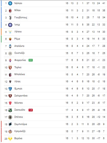Screen dimensions: 107x143
Task: Open the green 2-1 result badge
Action: point(31,60)
